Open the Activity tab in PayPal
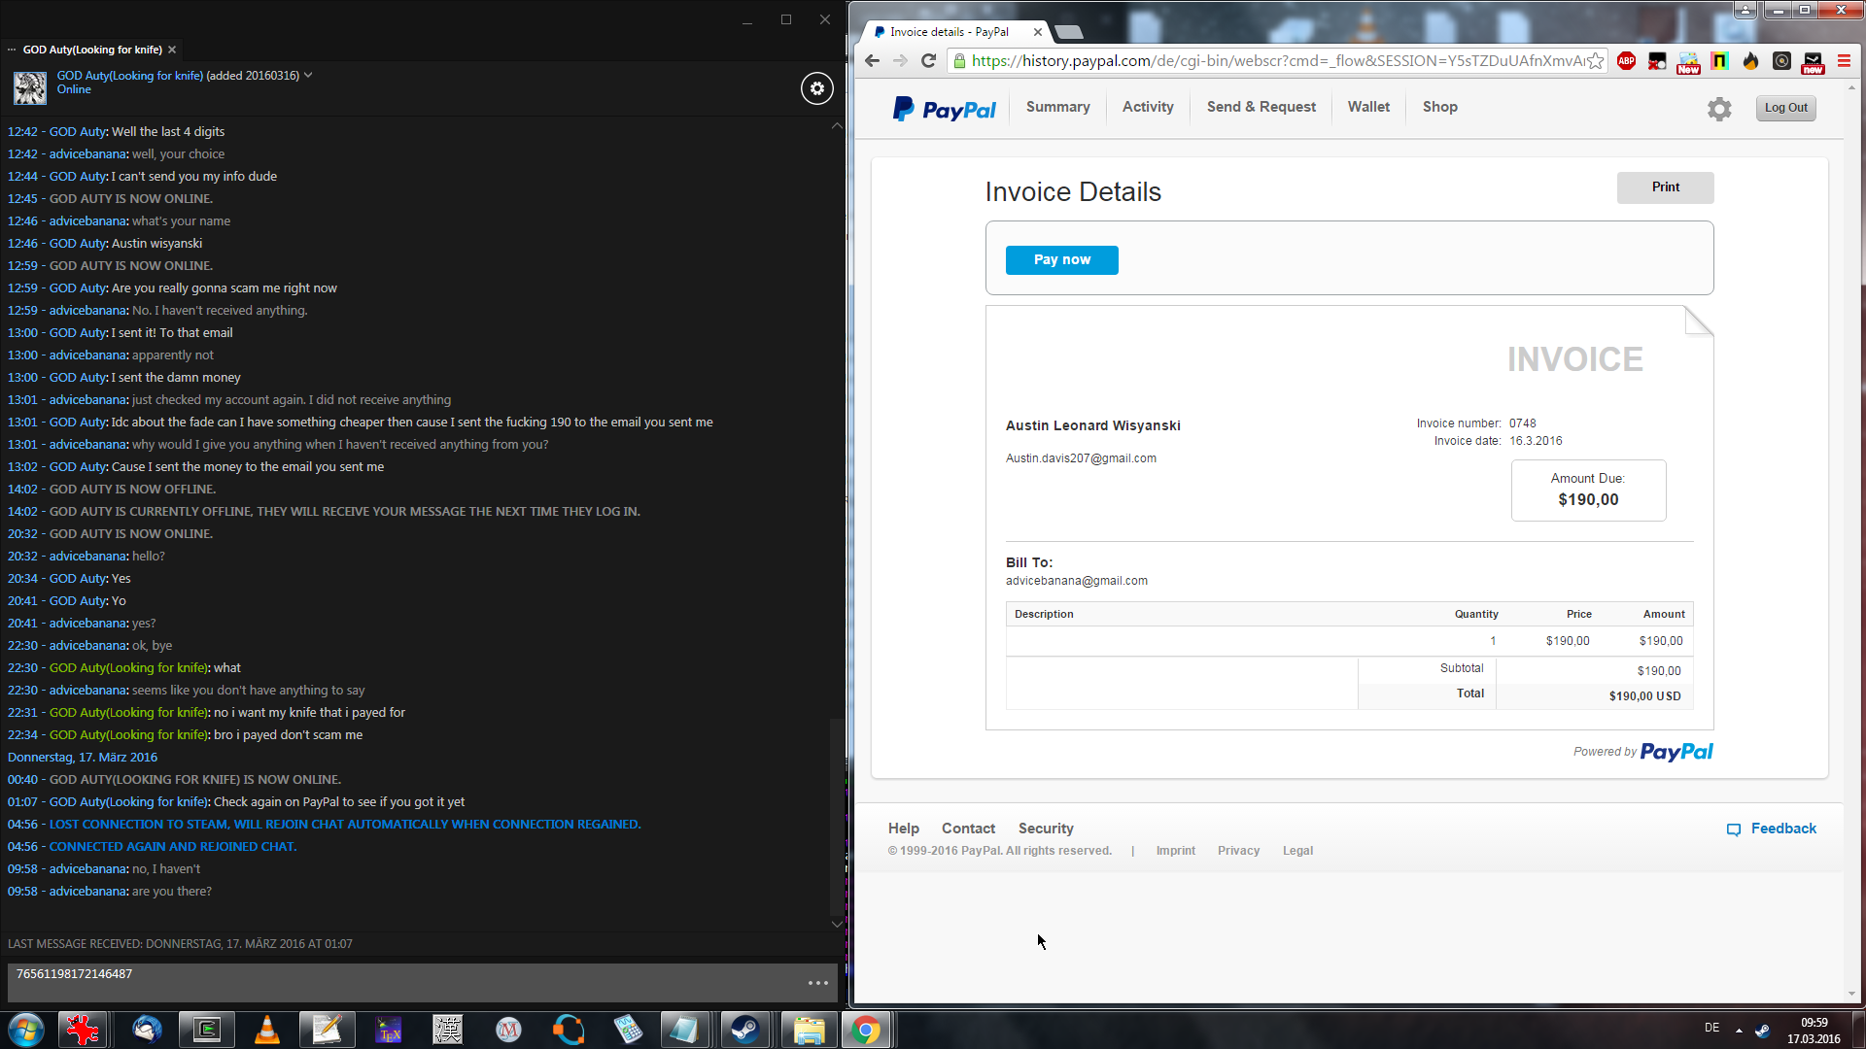 (1148, 107)
